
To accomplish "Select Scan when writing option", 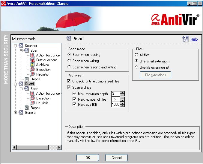I will pos(69,61).
